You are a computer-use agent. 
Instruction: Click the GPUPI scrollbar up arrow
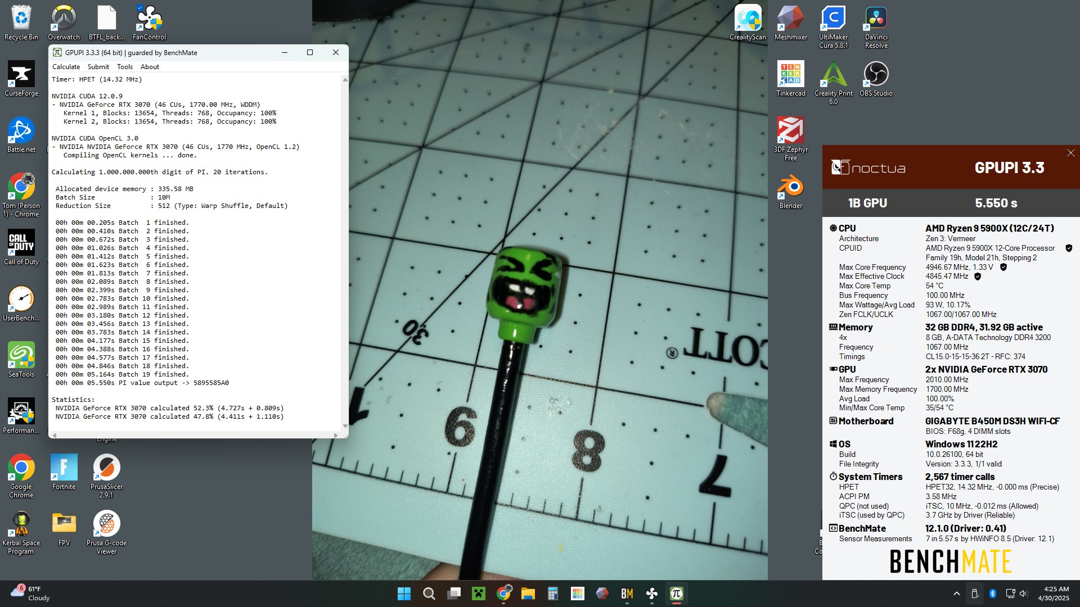point(345,80)
